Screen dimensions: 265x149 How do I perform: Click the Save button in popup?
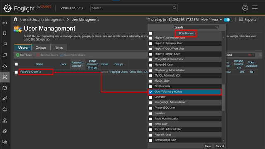208,146
